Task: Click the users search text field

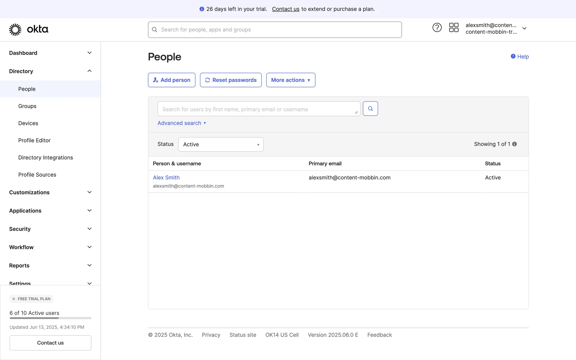Action: pos(258,109)
